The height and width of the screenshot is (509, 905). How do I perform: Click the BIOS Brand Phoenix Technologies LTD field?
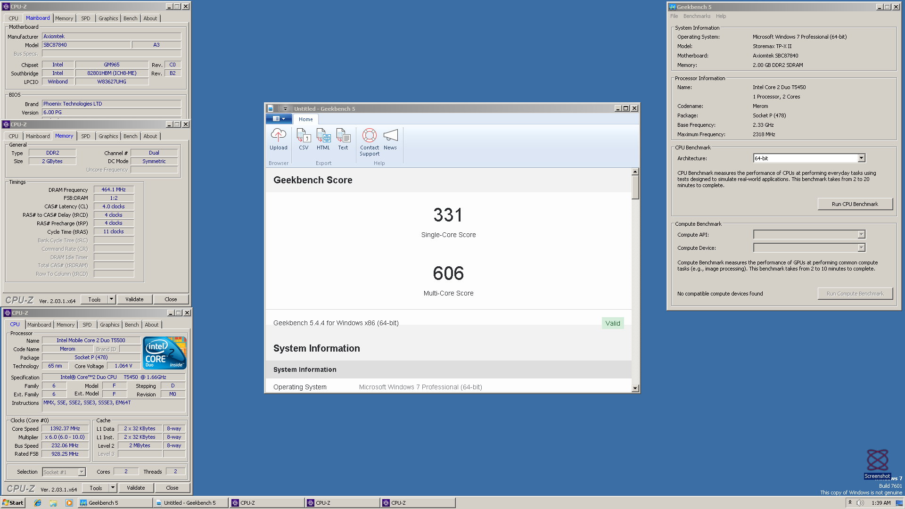pyautogui.click(x=112, y=104)
